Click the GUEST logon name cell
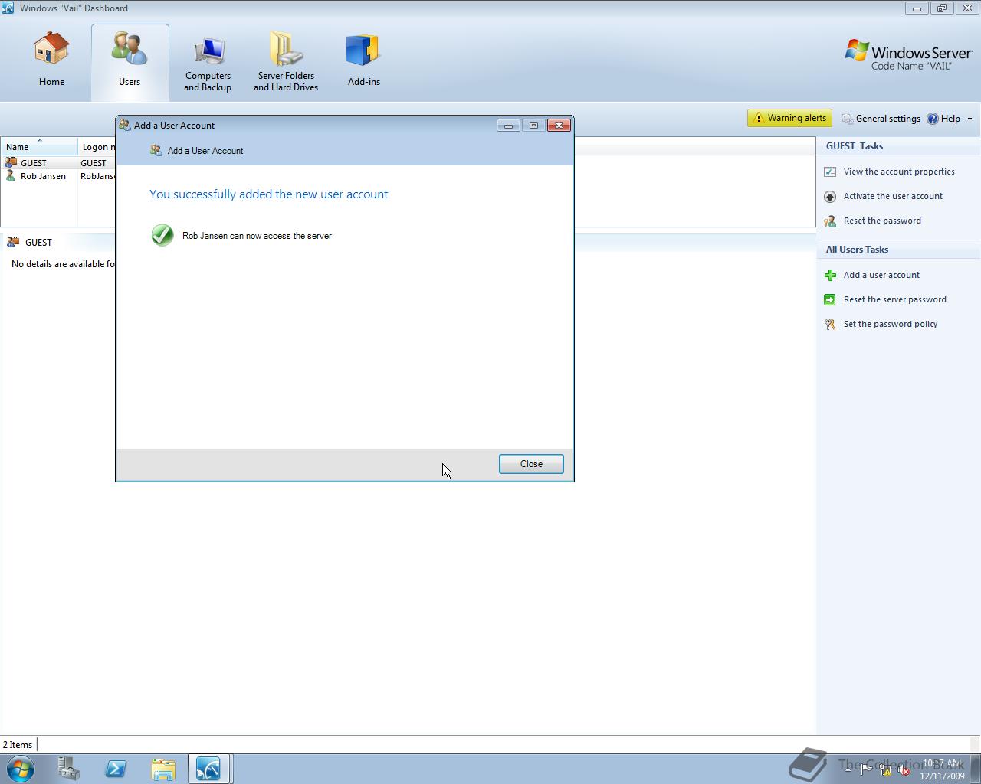981x784 pixels. coord(94,163)
